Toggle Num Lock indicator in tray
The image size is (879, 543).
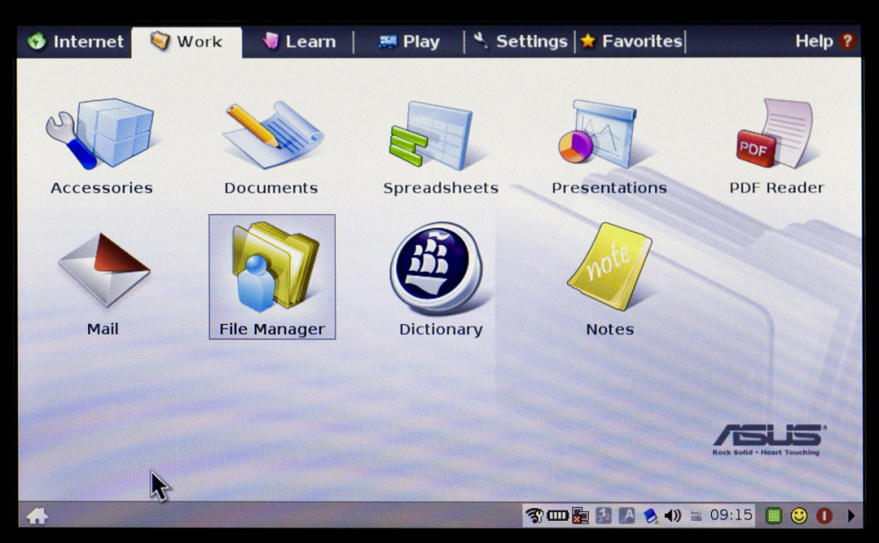click(x=603, y=516)
